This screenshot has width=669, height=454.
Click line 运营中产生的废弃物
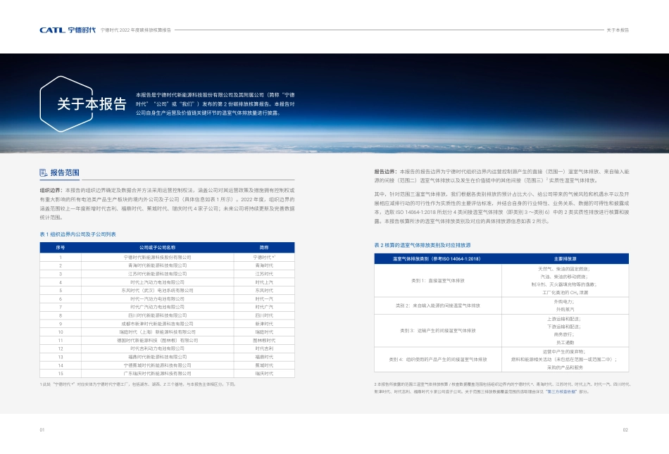(x=564, y=352)
